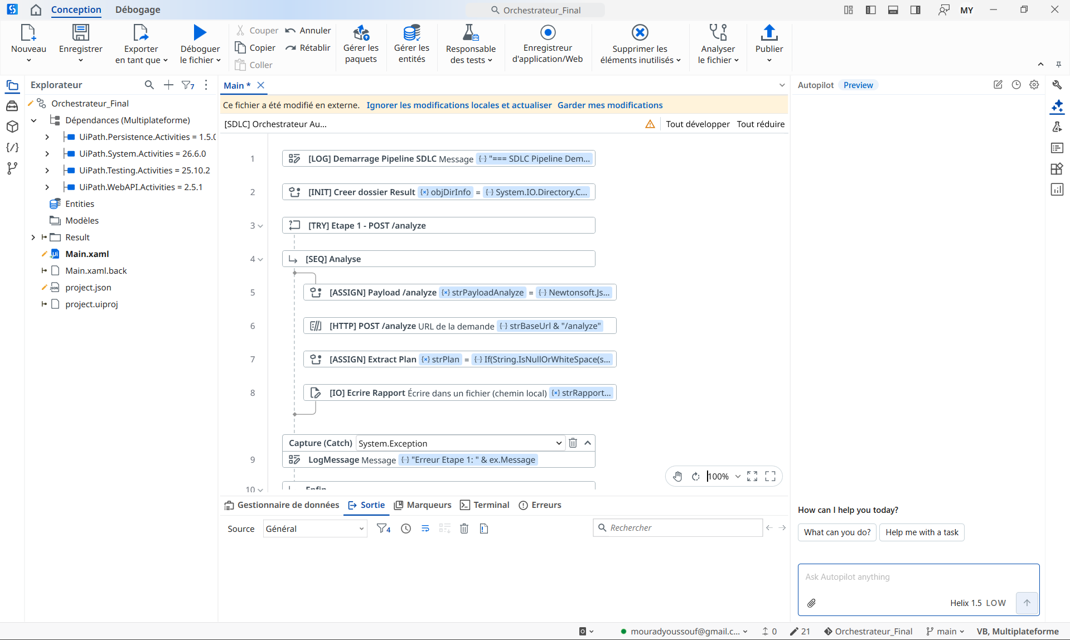Image resolution: width=1070 pixels, height=640 pixels.
Task: Click the Home icon in title bar
Action: (36, 9)
